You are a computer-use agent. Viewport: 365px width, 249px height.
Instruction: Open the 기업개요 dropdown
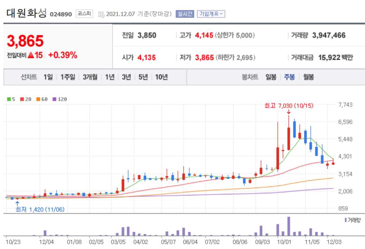[x=211, y=14]
